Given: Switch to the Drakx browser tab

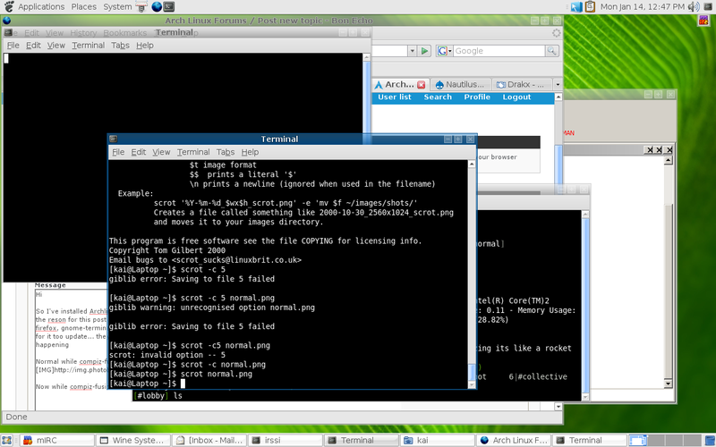Looking at the screenshot, I should [x=521, y=84].
